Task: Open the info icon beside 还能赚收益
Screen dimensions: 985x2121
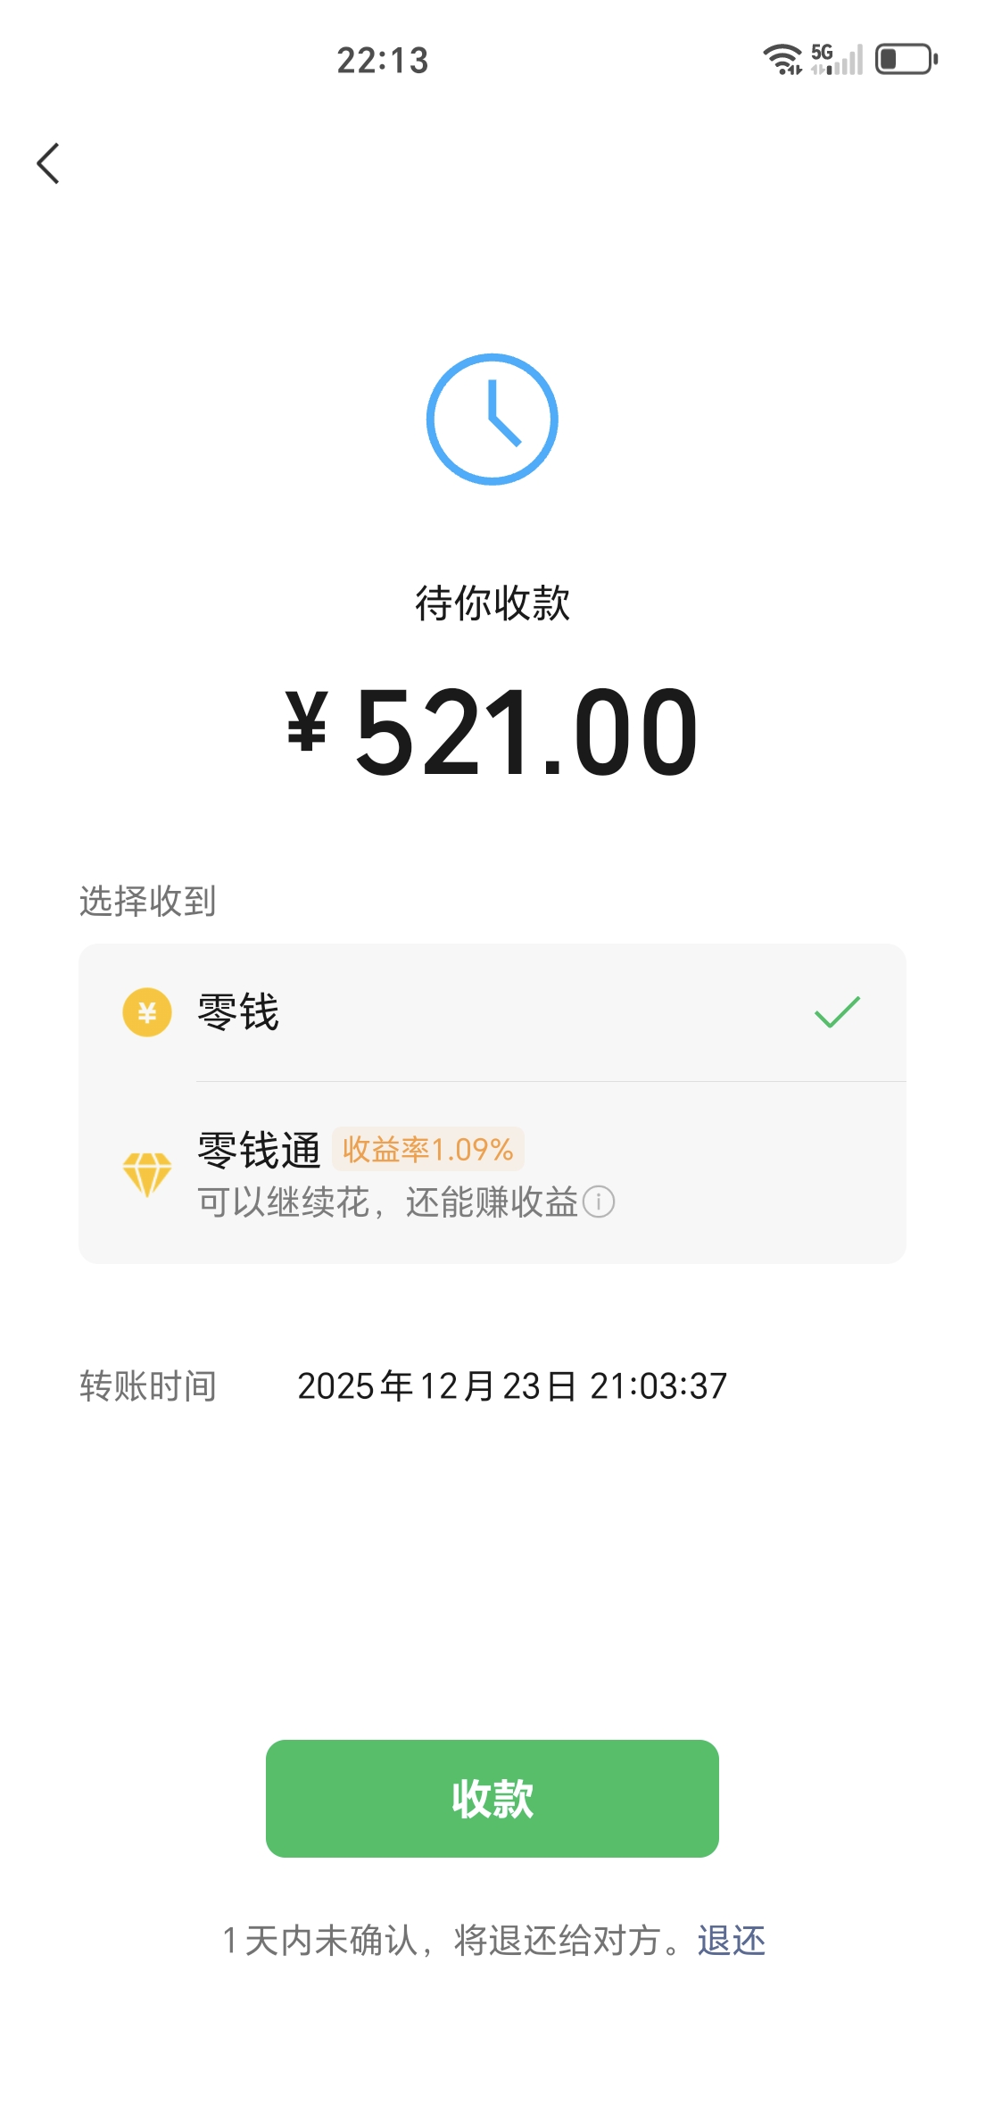Action: 599,1202
